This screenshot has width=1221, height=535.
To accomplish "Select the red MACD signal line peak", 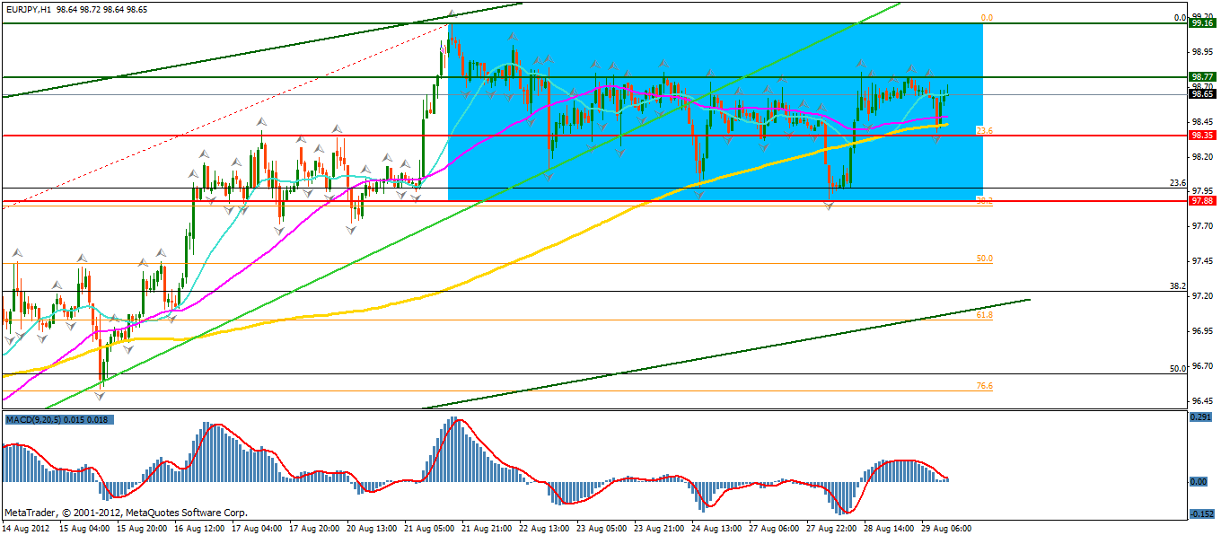I will coord(456,420).
